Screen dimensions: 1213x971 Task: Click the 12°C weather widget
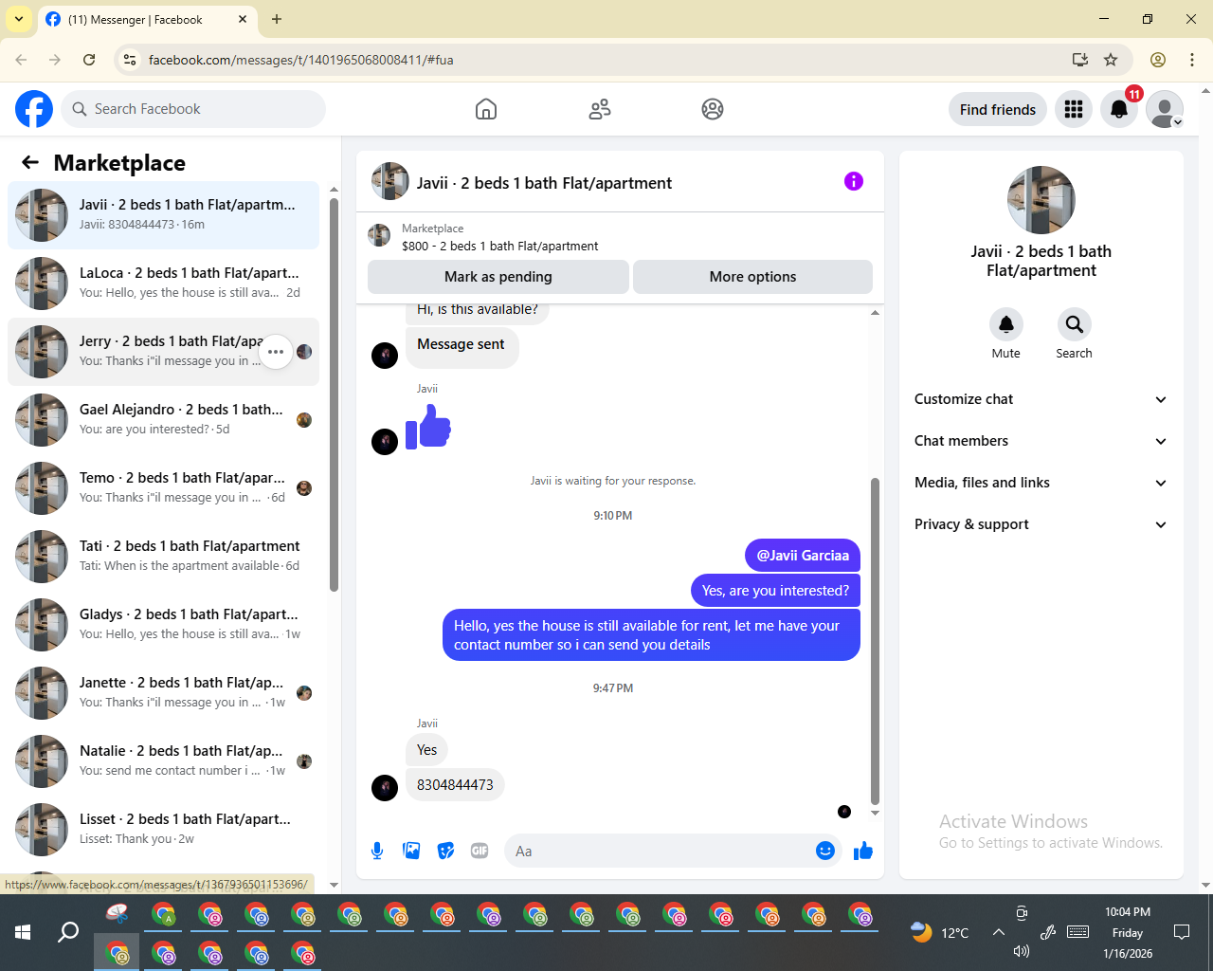940,932
